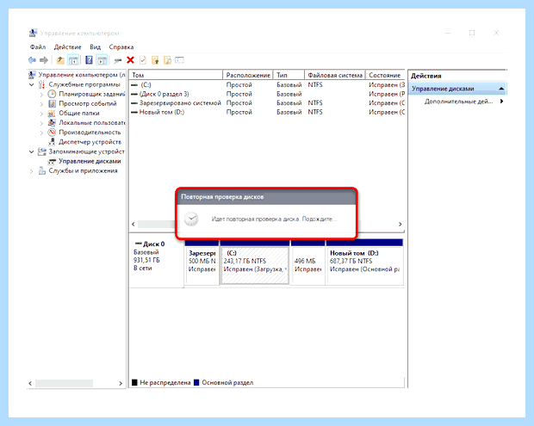
Task: Open the Вид menu
Action: (x=96, y=47)
